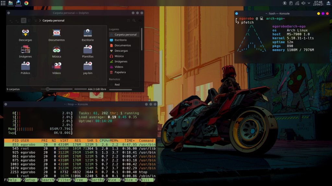Image resolution: width=332 pixels, height=186 pixels.
Task: Open the application launcher grid icon
Action: [3, 3]
